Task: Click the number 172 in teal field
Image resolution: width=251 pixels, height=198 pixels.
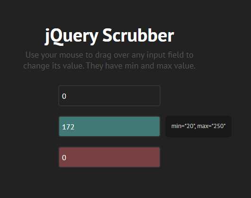Action: pyautogui.click(x=68, y=127)
